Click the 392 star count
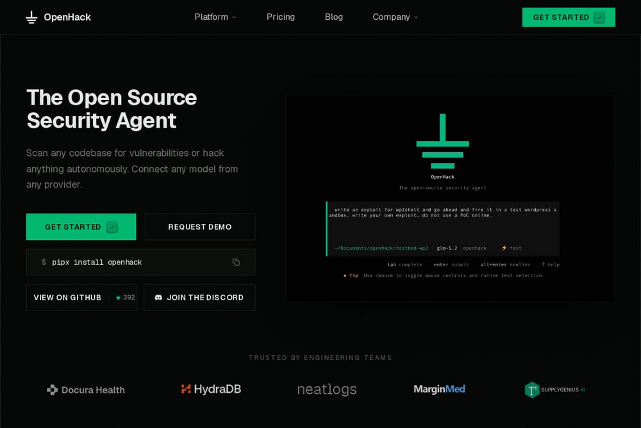 pyautogui.click(x=129, y=298)
